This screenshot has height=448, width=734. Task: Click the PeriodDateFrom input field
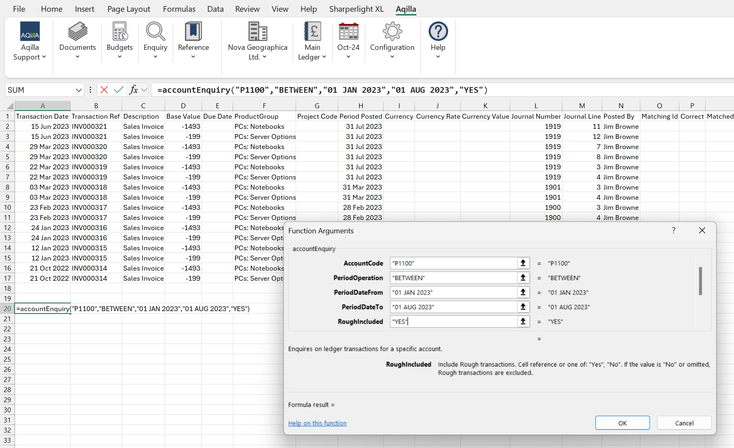point(453,292)
